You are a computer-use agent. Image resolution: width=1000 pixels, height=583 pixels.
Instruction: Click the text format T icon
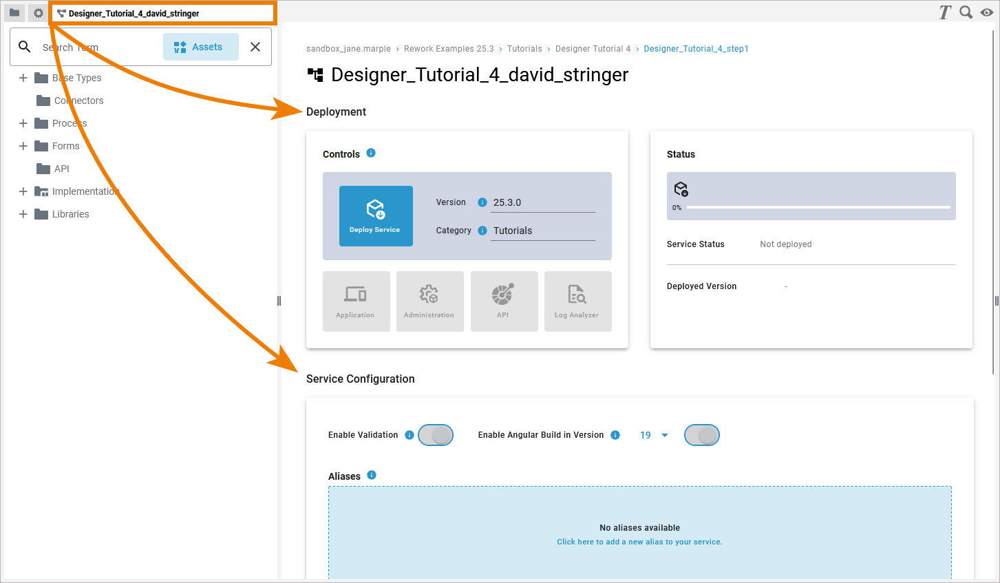click(945, 12)
